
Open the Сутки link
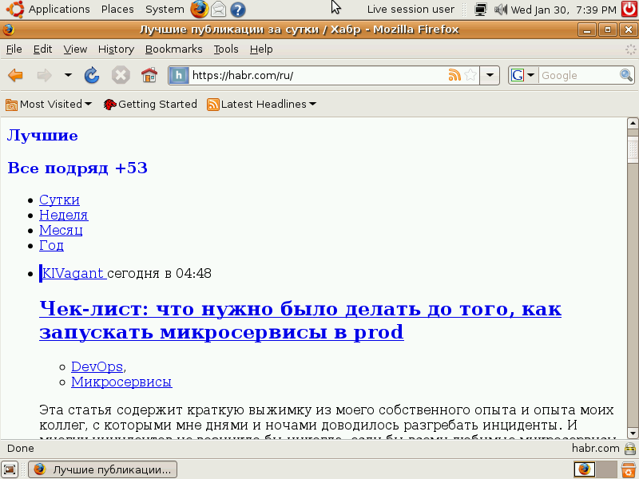click(x=59, y=200)
